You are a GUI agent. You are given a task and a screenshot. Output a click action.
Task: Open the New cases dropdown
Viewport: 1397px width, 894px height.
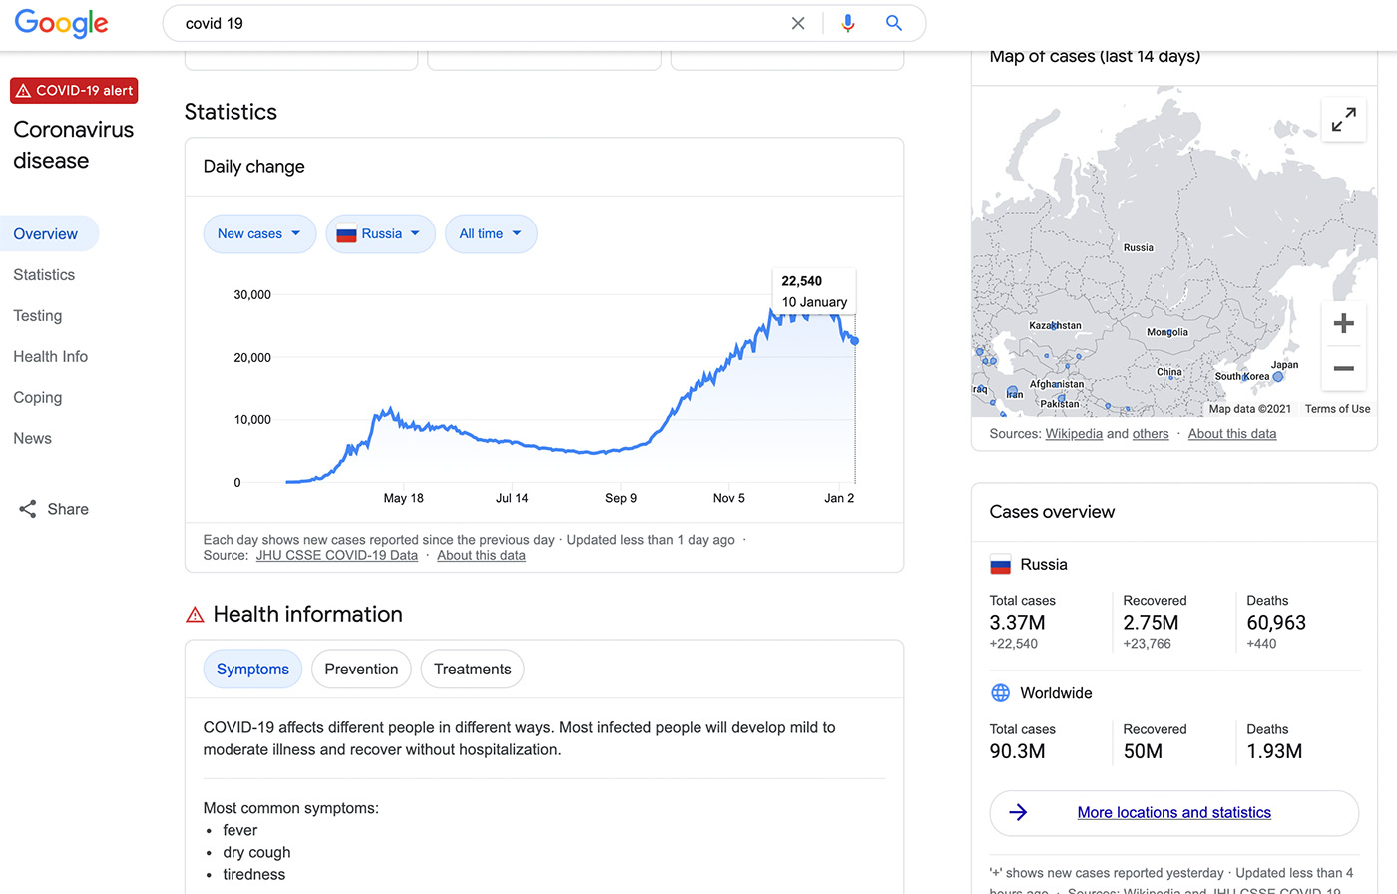[259, 234]
